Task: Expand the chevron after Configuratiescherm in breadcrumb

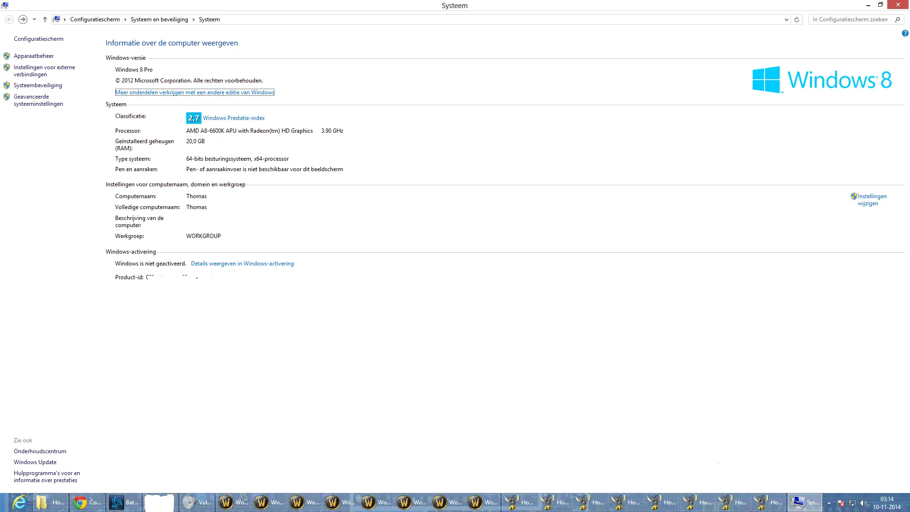Action: [126, 19]
